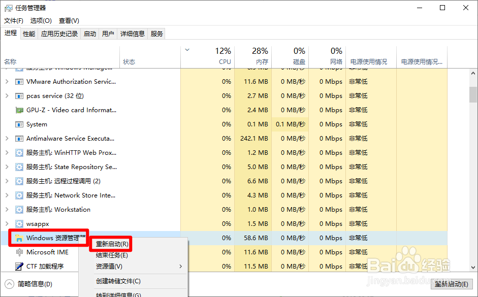478x297 pixels.
Task: Click the Microsoft IME process icon
Action: click(x=19, y=252)
